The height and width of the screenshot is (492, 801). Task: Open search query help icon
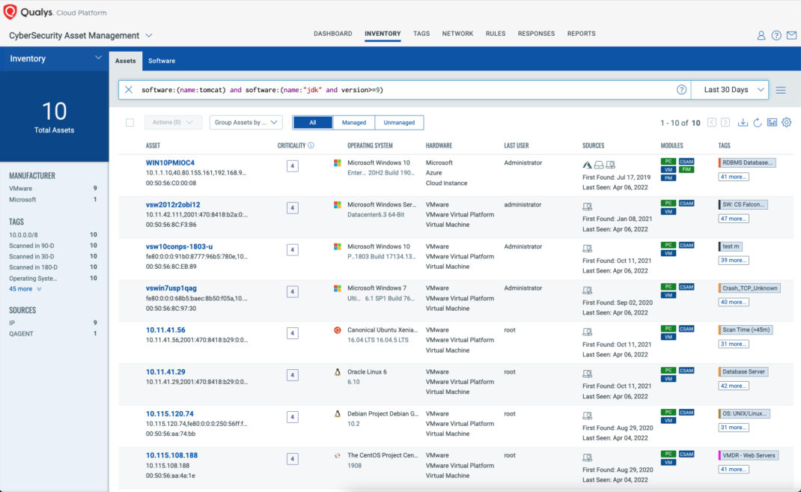(681, 90)
